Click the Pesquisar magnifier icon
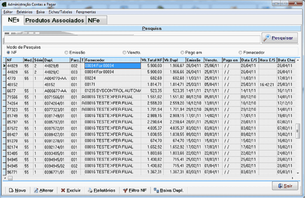 pos(267,38)
